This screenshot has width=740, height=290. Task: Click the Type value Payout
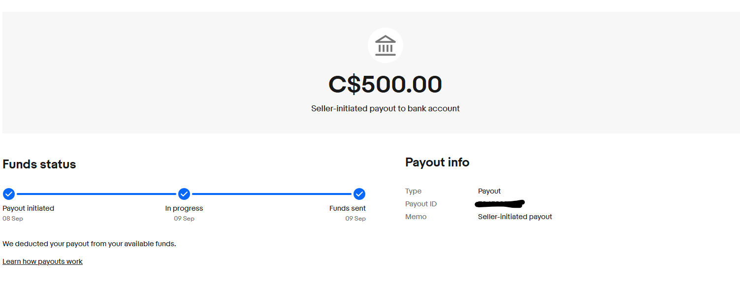[489, 191]
